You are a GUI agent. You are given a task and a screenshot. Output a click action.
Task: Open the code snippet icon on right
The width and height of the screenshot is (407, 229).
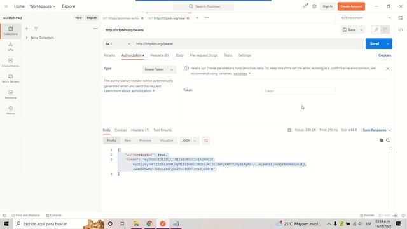coord(401,30)
